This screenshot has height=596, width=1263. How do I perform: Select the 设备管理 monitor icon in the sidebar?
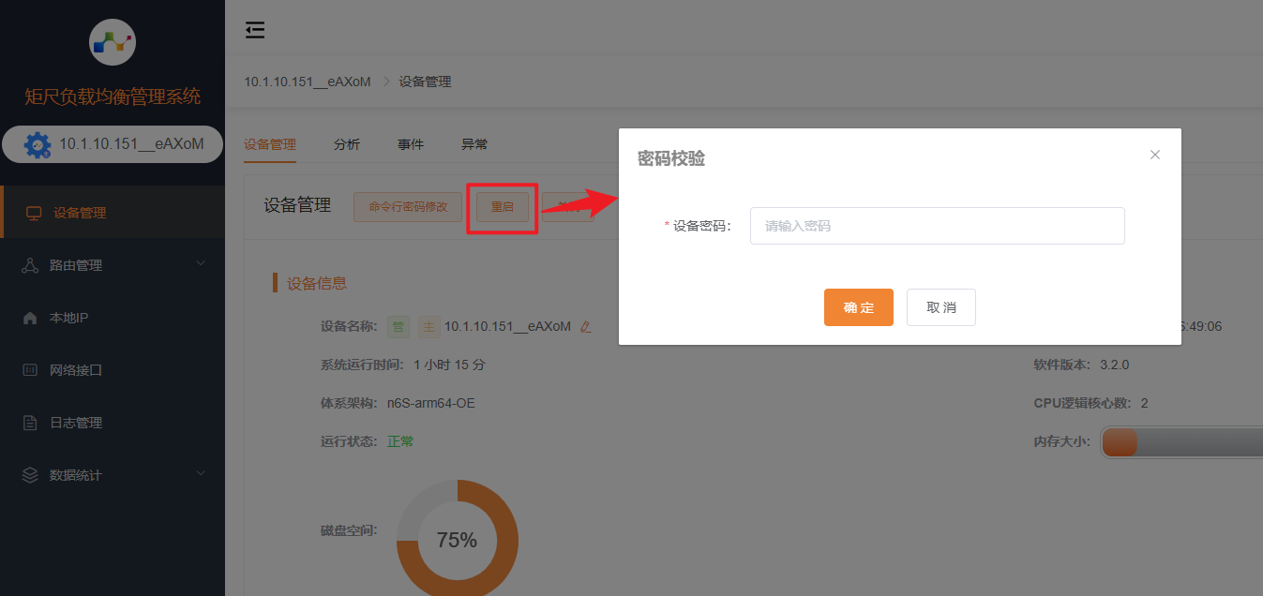(34, 213)
